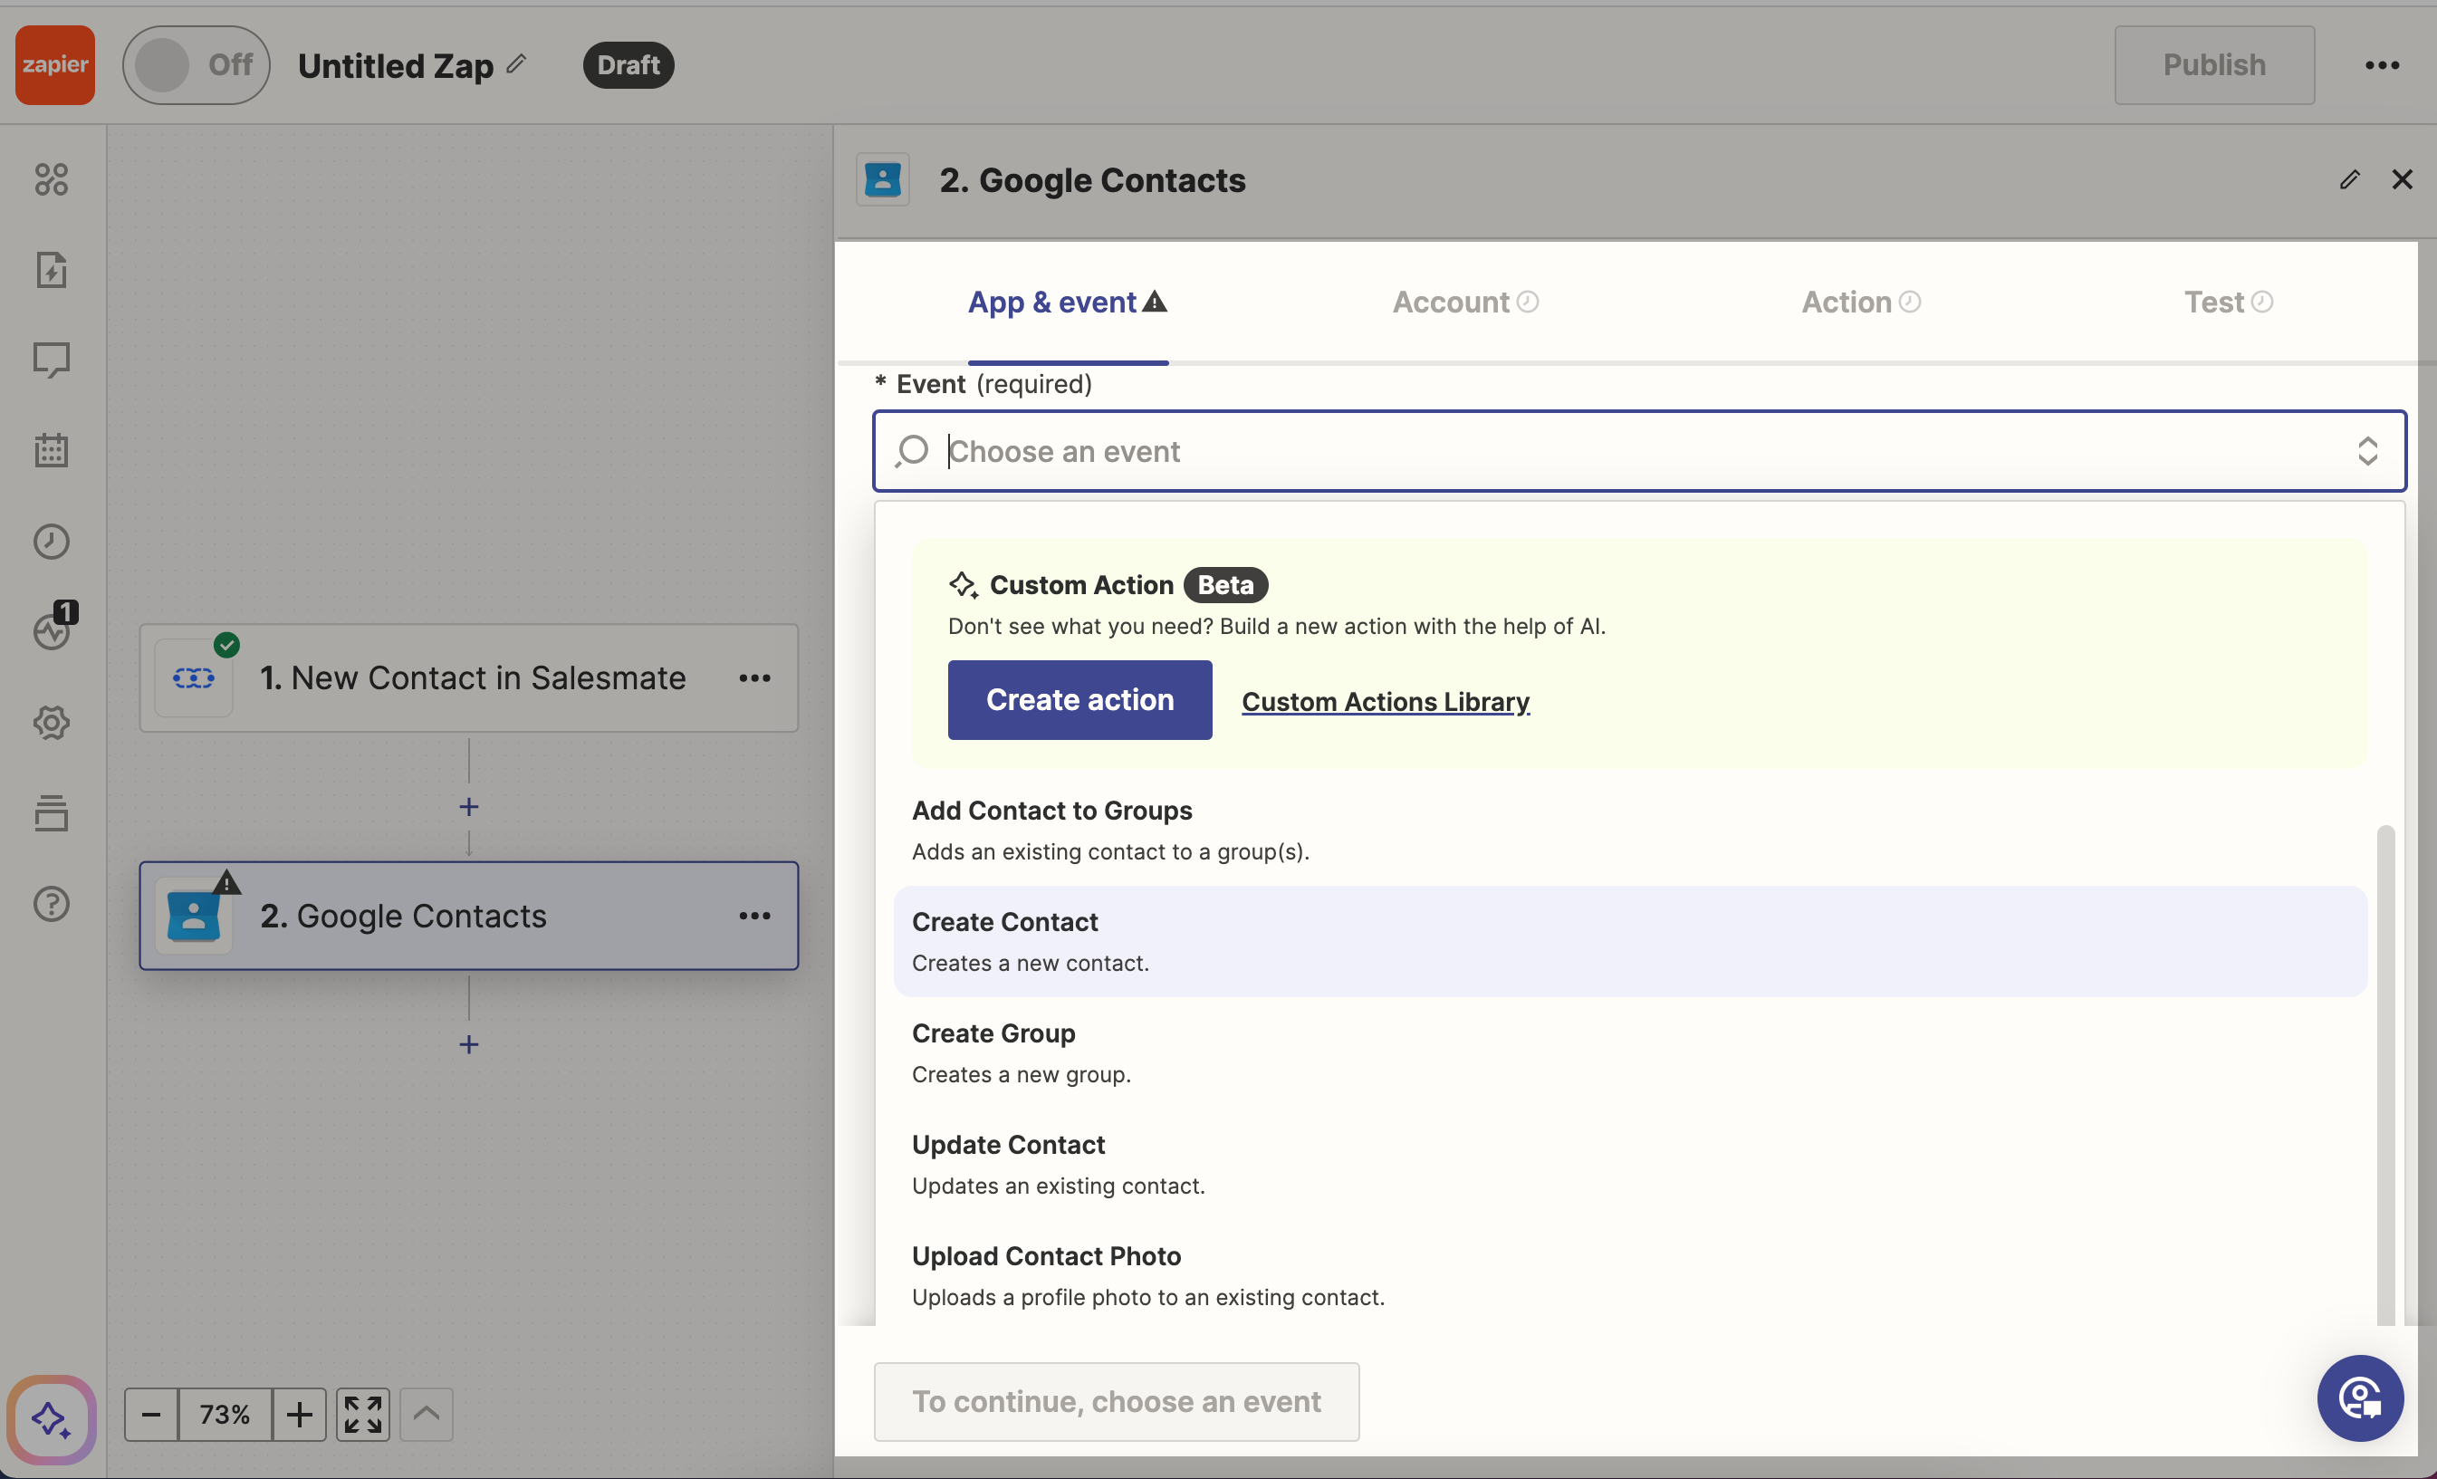Screen dimensions: 2437x1479
Task: Click the Salesmate app icon in step 1
Action: coord(194,677)
